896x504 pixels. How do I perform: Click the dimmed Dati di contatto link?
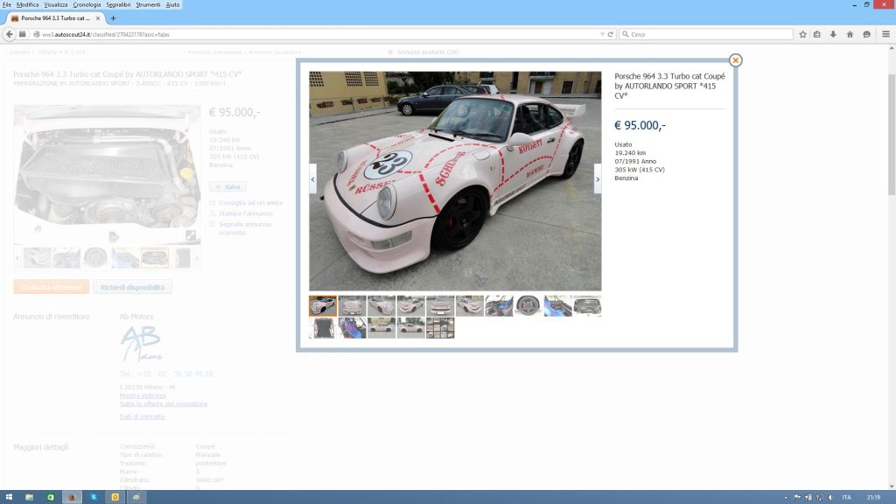point(142,416)
